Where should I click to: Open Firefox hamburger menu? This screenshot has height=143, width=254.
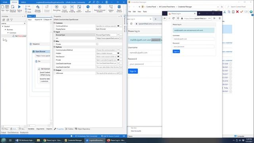click(x=219, y=18)
